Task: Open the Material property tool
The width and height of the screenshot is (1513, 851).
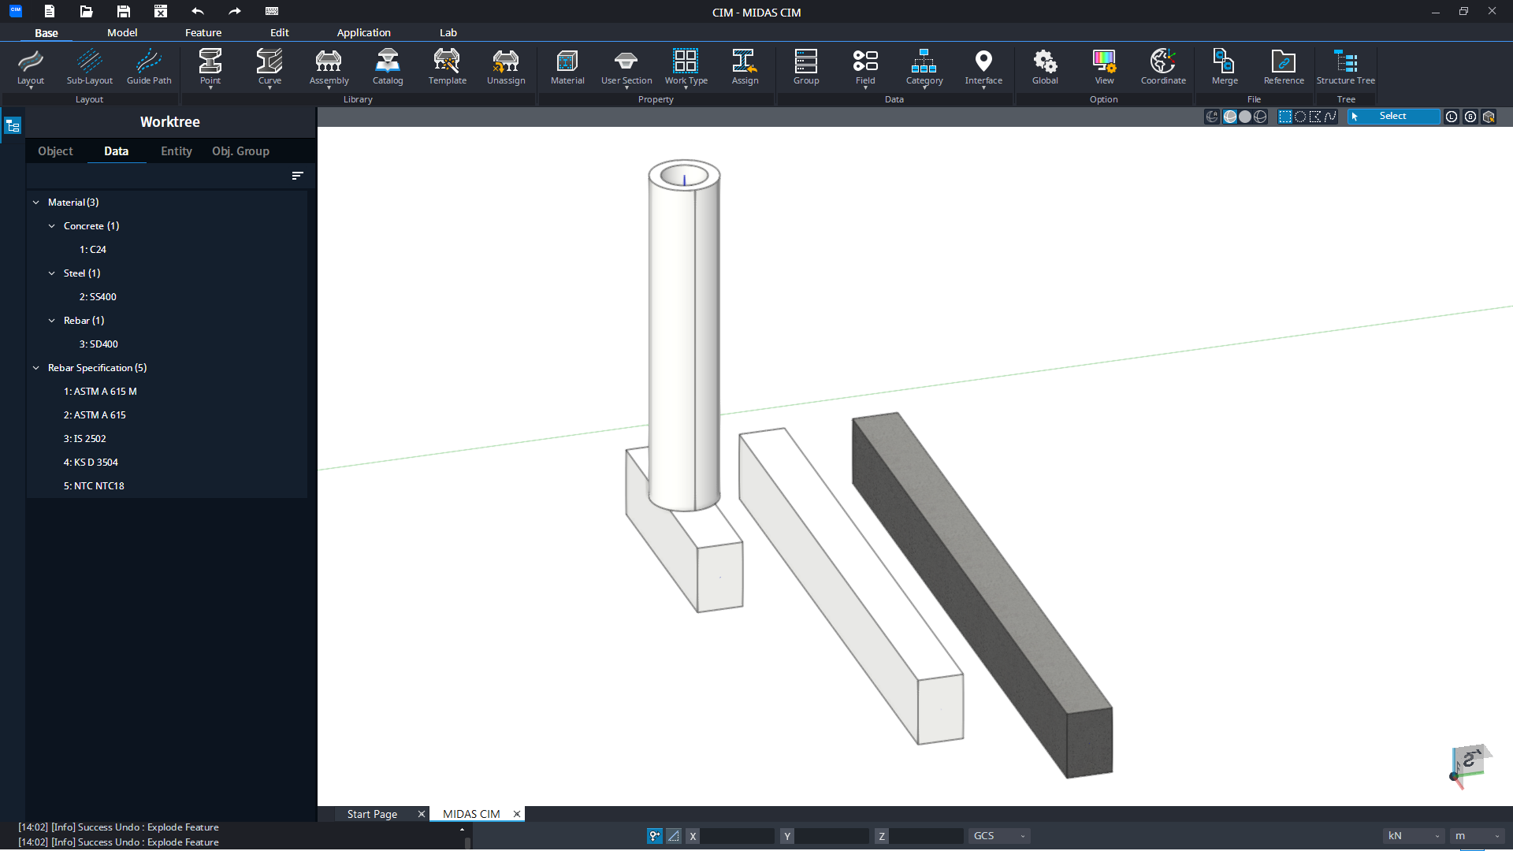Action: pos(567,66)
